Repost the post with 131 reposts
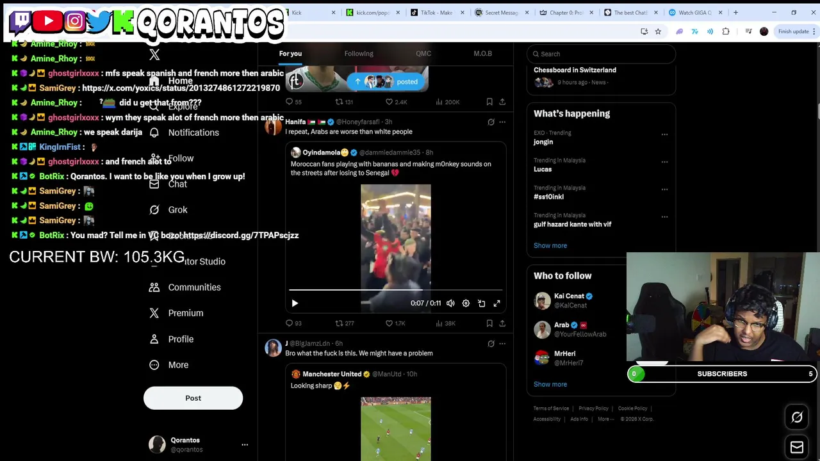This screenshot has width=820, height=461. [345, 102]
